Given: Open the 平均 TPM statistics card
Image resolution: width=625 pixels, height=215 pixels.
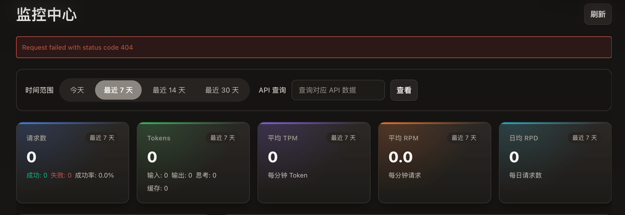Looking at the screenshot, I should pyautogui.click(x=314, y=163).
